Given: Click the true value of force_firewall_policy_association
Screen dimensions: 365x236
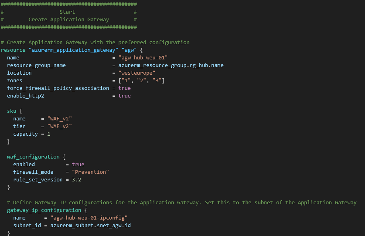Looking at the screenshot, I should [124, 88].
